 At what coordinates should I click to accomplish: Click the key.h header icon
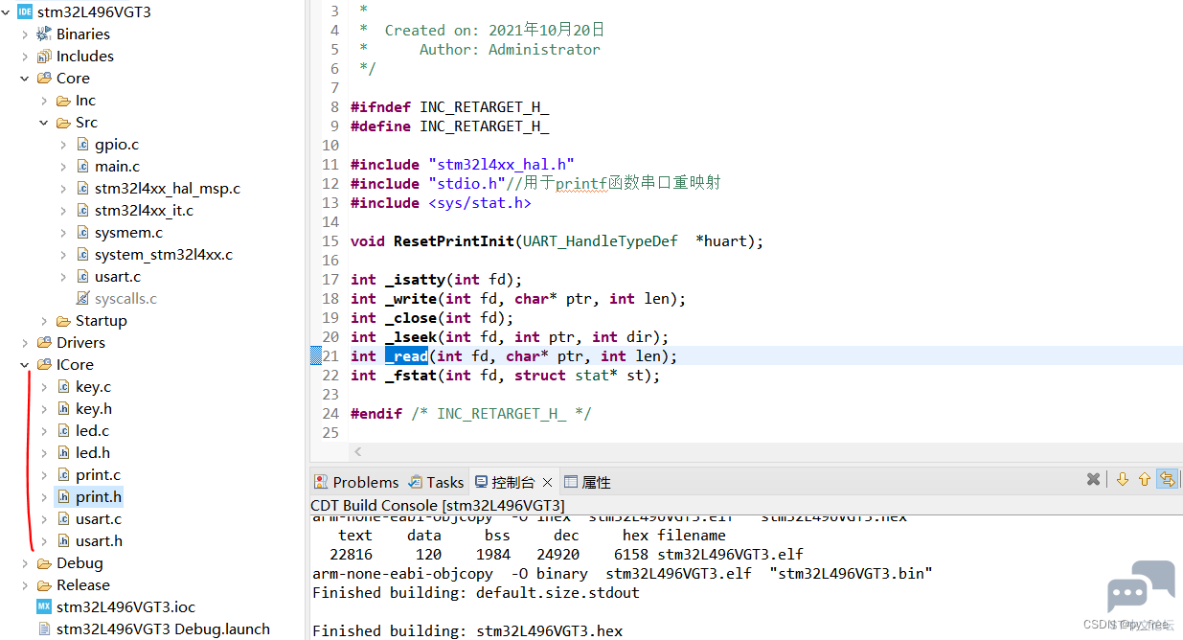[x=64, y=409]
